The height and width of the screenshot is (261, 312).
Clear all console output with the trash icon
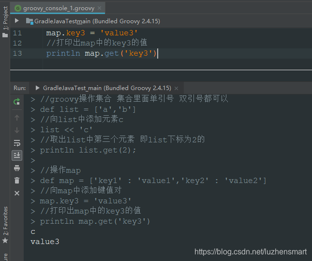(17, 180)
